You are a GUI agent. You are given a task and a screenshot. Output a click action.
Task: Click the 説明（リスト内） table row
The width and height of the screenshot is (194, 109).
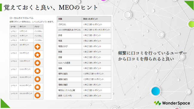(84, 96)
